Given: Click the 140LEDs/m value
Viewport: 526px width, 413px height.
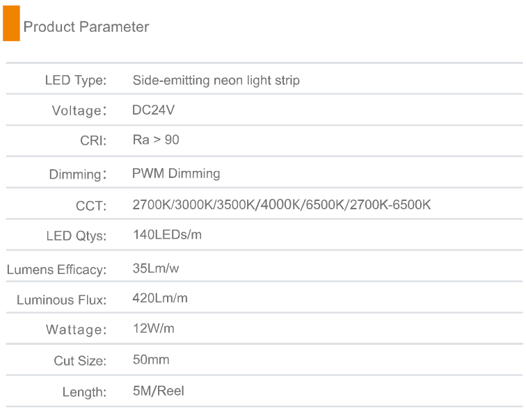Looking at the screenshot, I should pos(168,235).
